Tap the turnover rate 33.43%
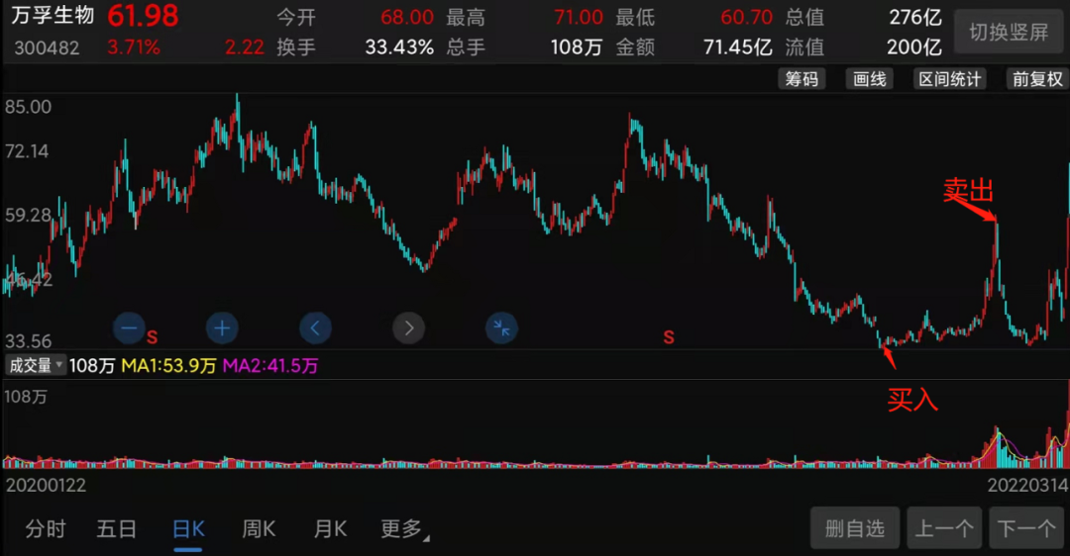This screenshot has width=1070, height=556. point(399,47)
